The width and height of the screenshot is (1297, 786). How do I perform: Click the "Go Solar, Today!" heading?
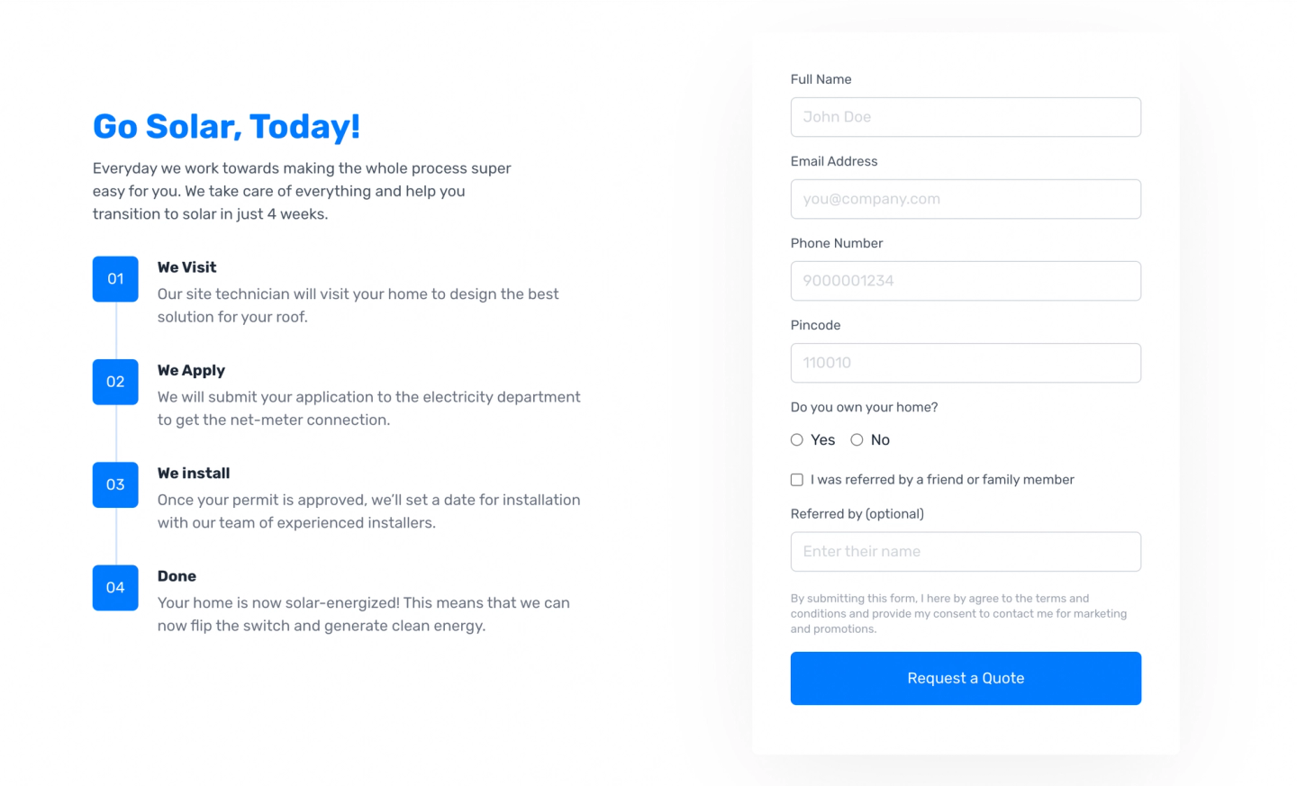(x=226, y=126)
